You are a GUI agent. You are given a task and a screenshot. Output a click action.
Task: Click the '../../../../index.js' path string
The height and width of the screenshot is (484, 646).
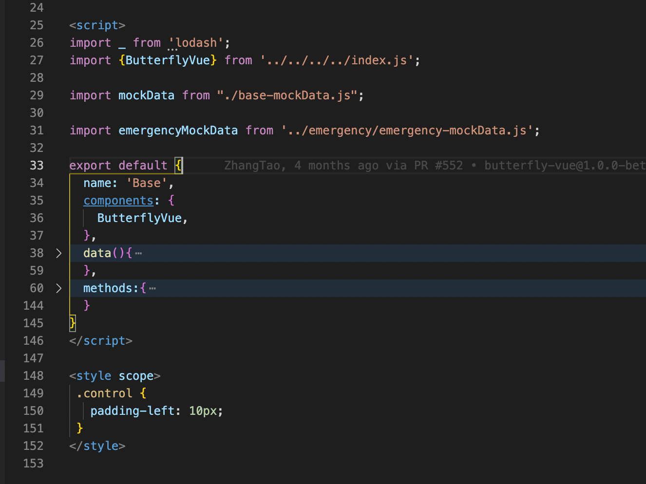click(x=337, y=60)
